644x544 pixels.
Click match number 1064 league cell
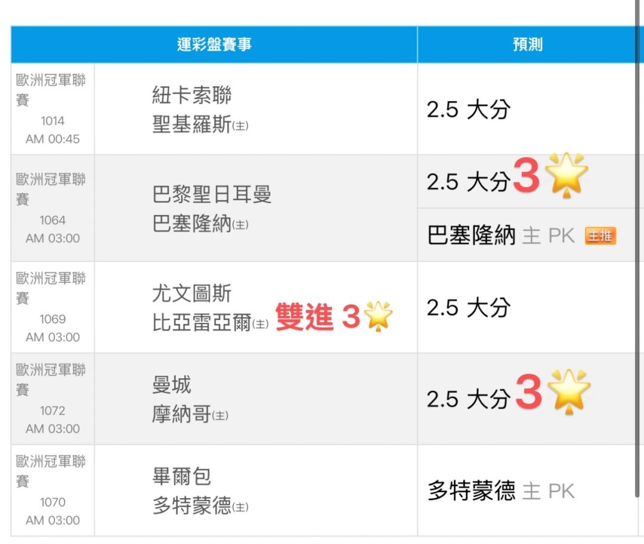click(52, 208)
